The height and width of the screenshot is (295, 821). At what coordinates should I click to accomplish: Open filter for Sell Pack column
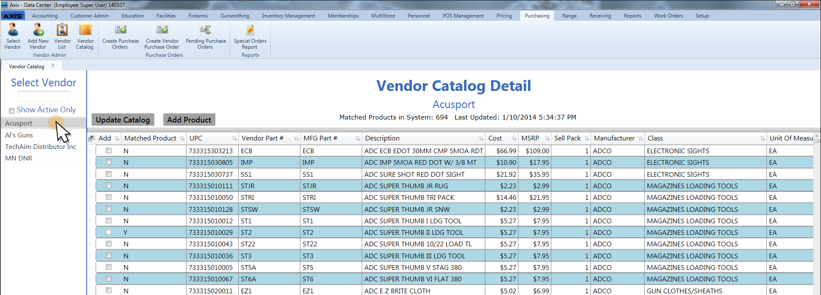587,139
